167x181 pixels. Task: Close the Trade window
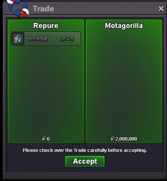click(161, 9)
